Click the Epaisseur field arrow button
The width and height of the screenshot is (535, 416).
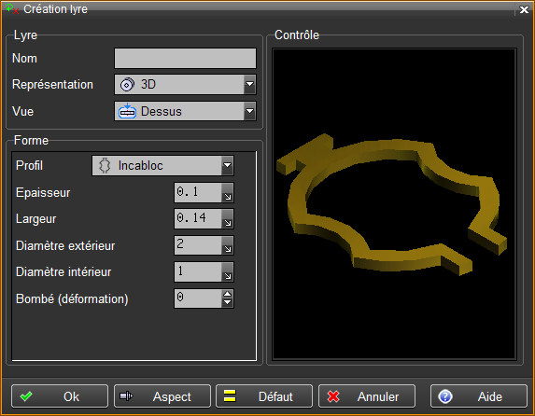click(227, 193)
